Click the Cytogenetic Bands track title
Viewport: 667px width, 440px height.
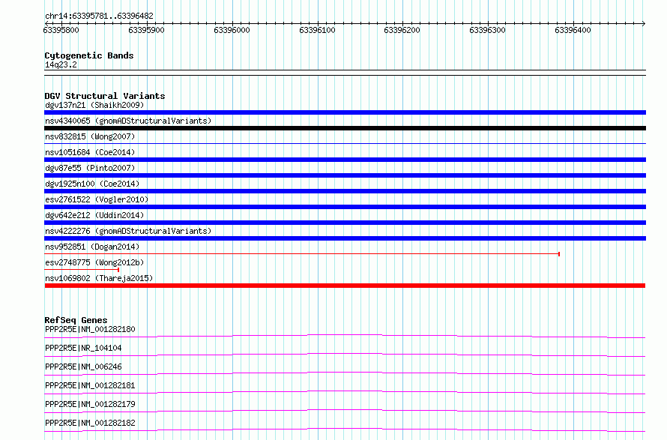[89, 55]
